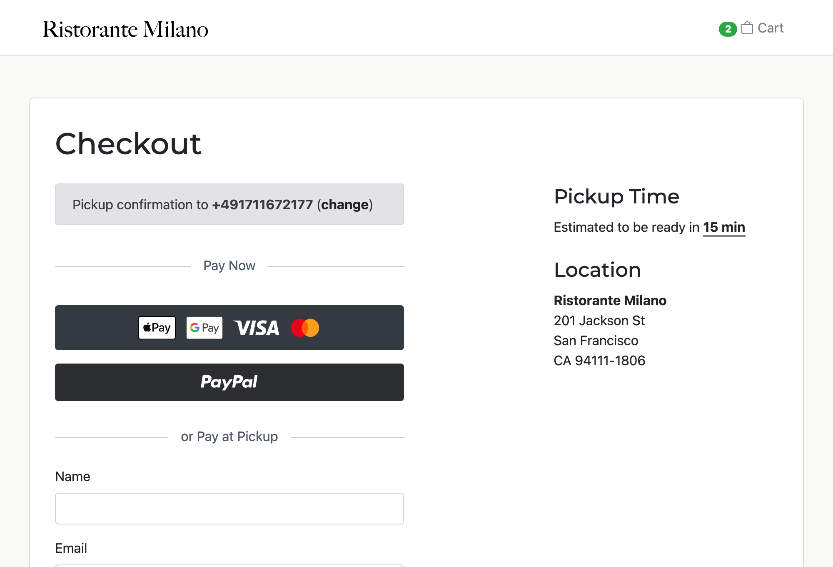Click the or Pay at Pickup label
Viewport: 833px width, 567px height.
[229, 437]
